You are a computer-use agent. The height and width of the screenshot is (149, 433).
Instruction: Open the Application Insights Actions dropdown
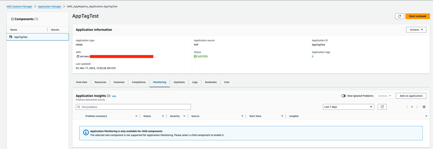(384, 96)
